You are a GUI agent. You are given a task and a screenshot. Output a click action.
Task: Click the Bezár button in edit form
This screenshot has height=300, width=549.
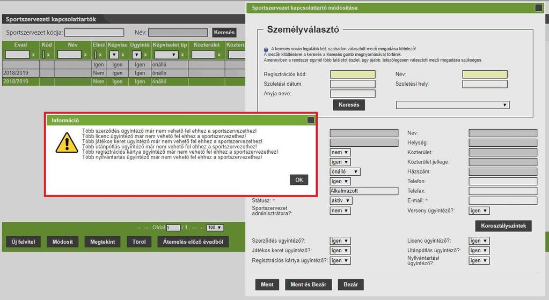[x=351, y=284]
